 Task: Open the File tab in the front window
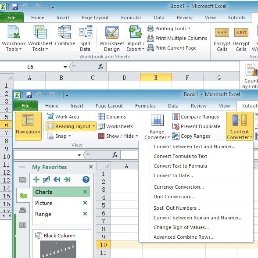coord(25,106)
